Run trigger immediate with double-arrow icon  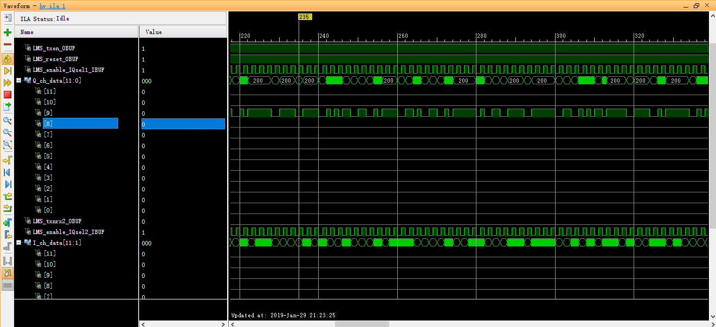[8, 83]
